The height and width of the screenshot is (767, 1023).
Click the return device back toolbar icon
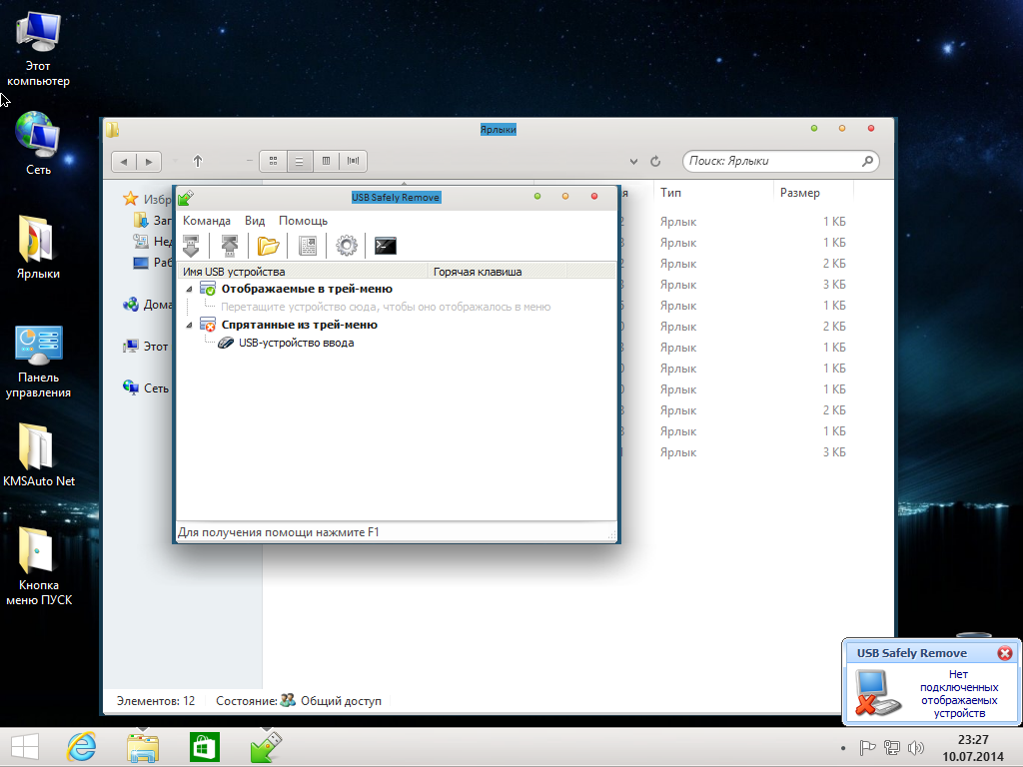point(229,246)
